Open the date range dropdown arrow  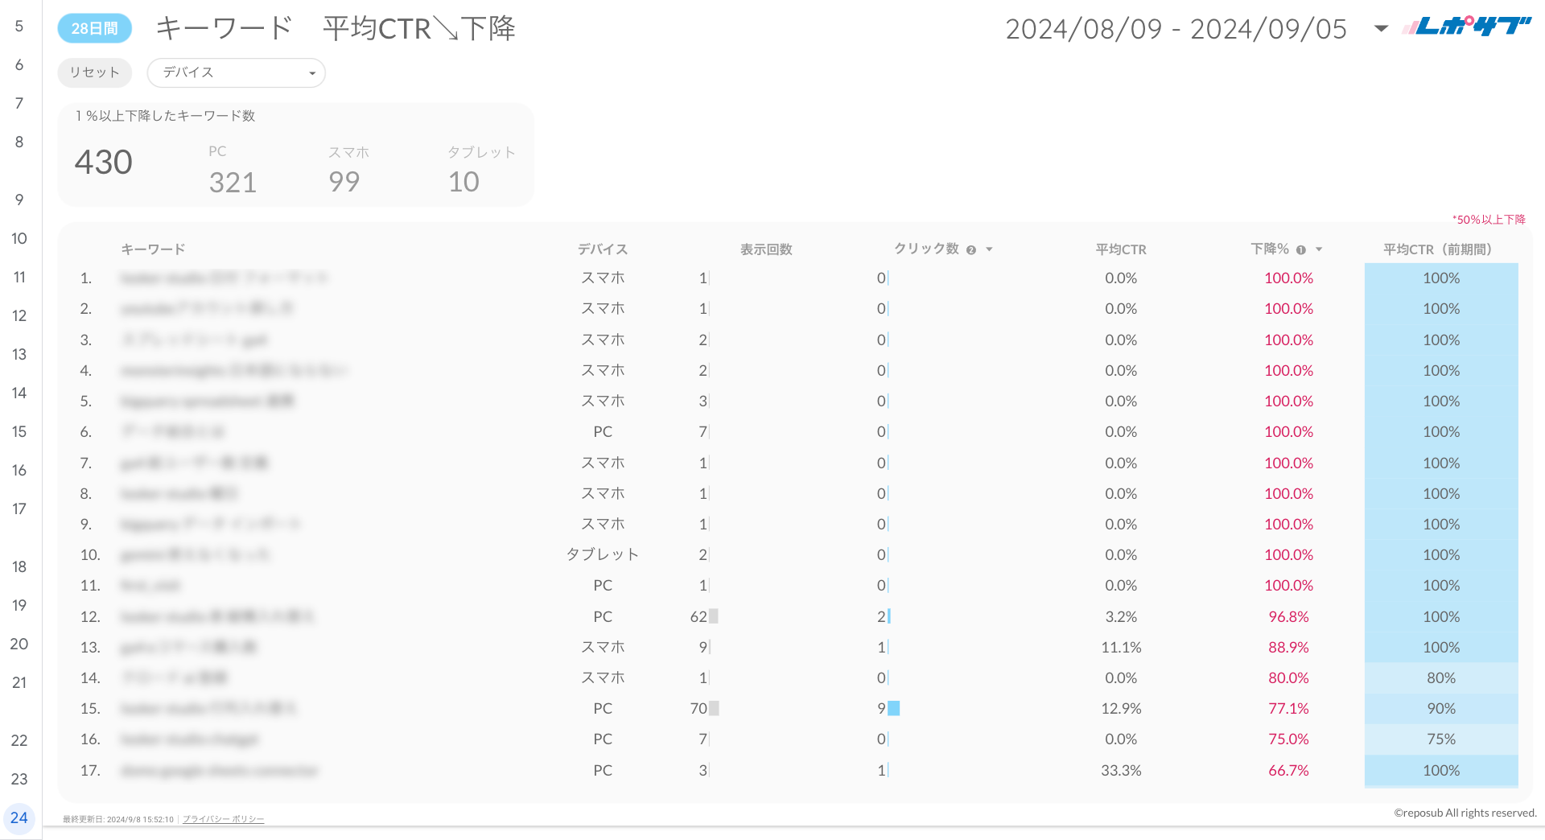[x=1381, y=29]
